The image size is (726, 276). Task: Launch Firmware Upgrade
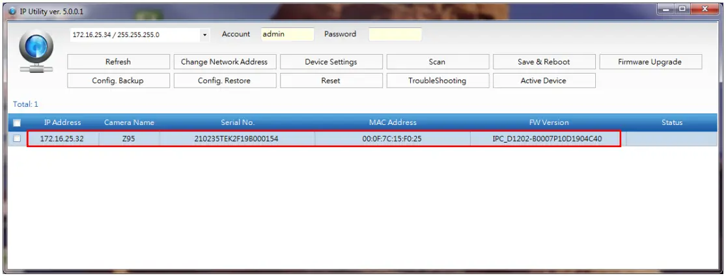click(650, 62)
